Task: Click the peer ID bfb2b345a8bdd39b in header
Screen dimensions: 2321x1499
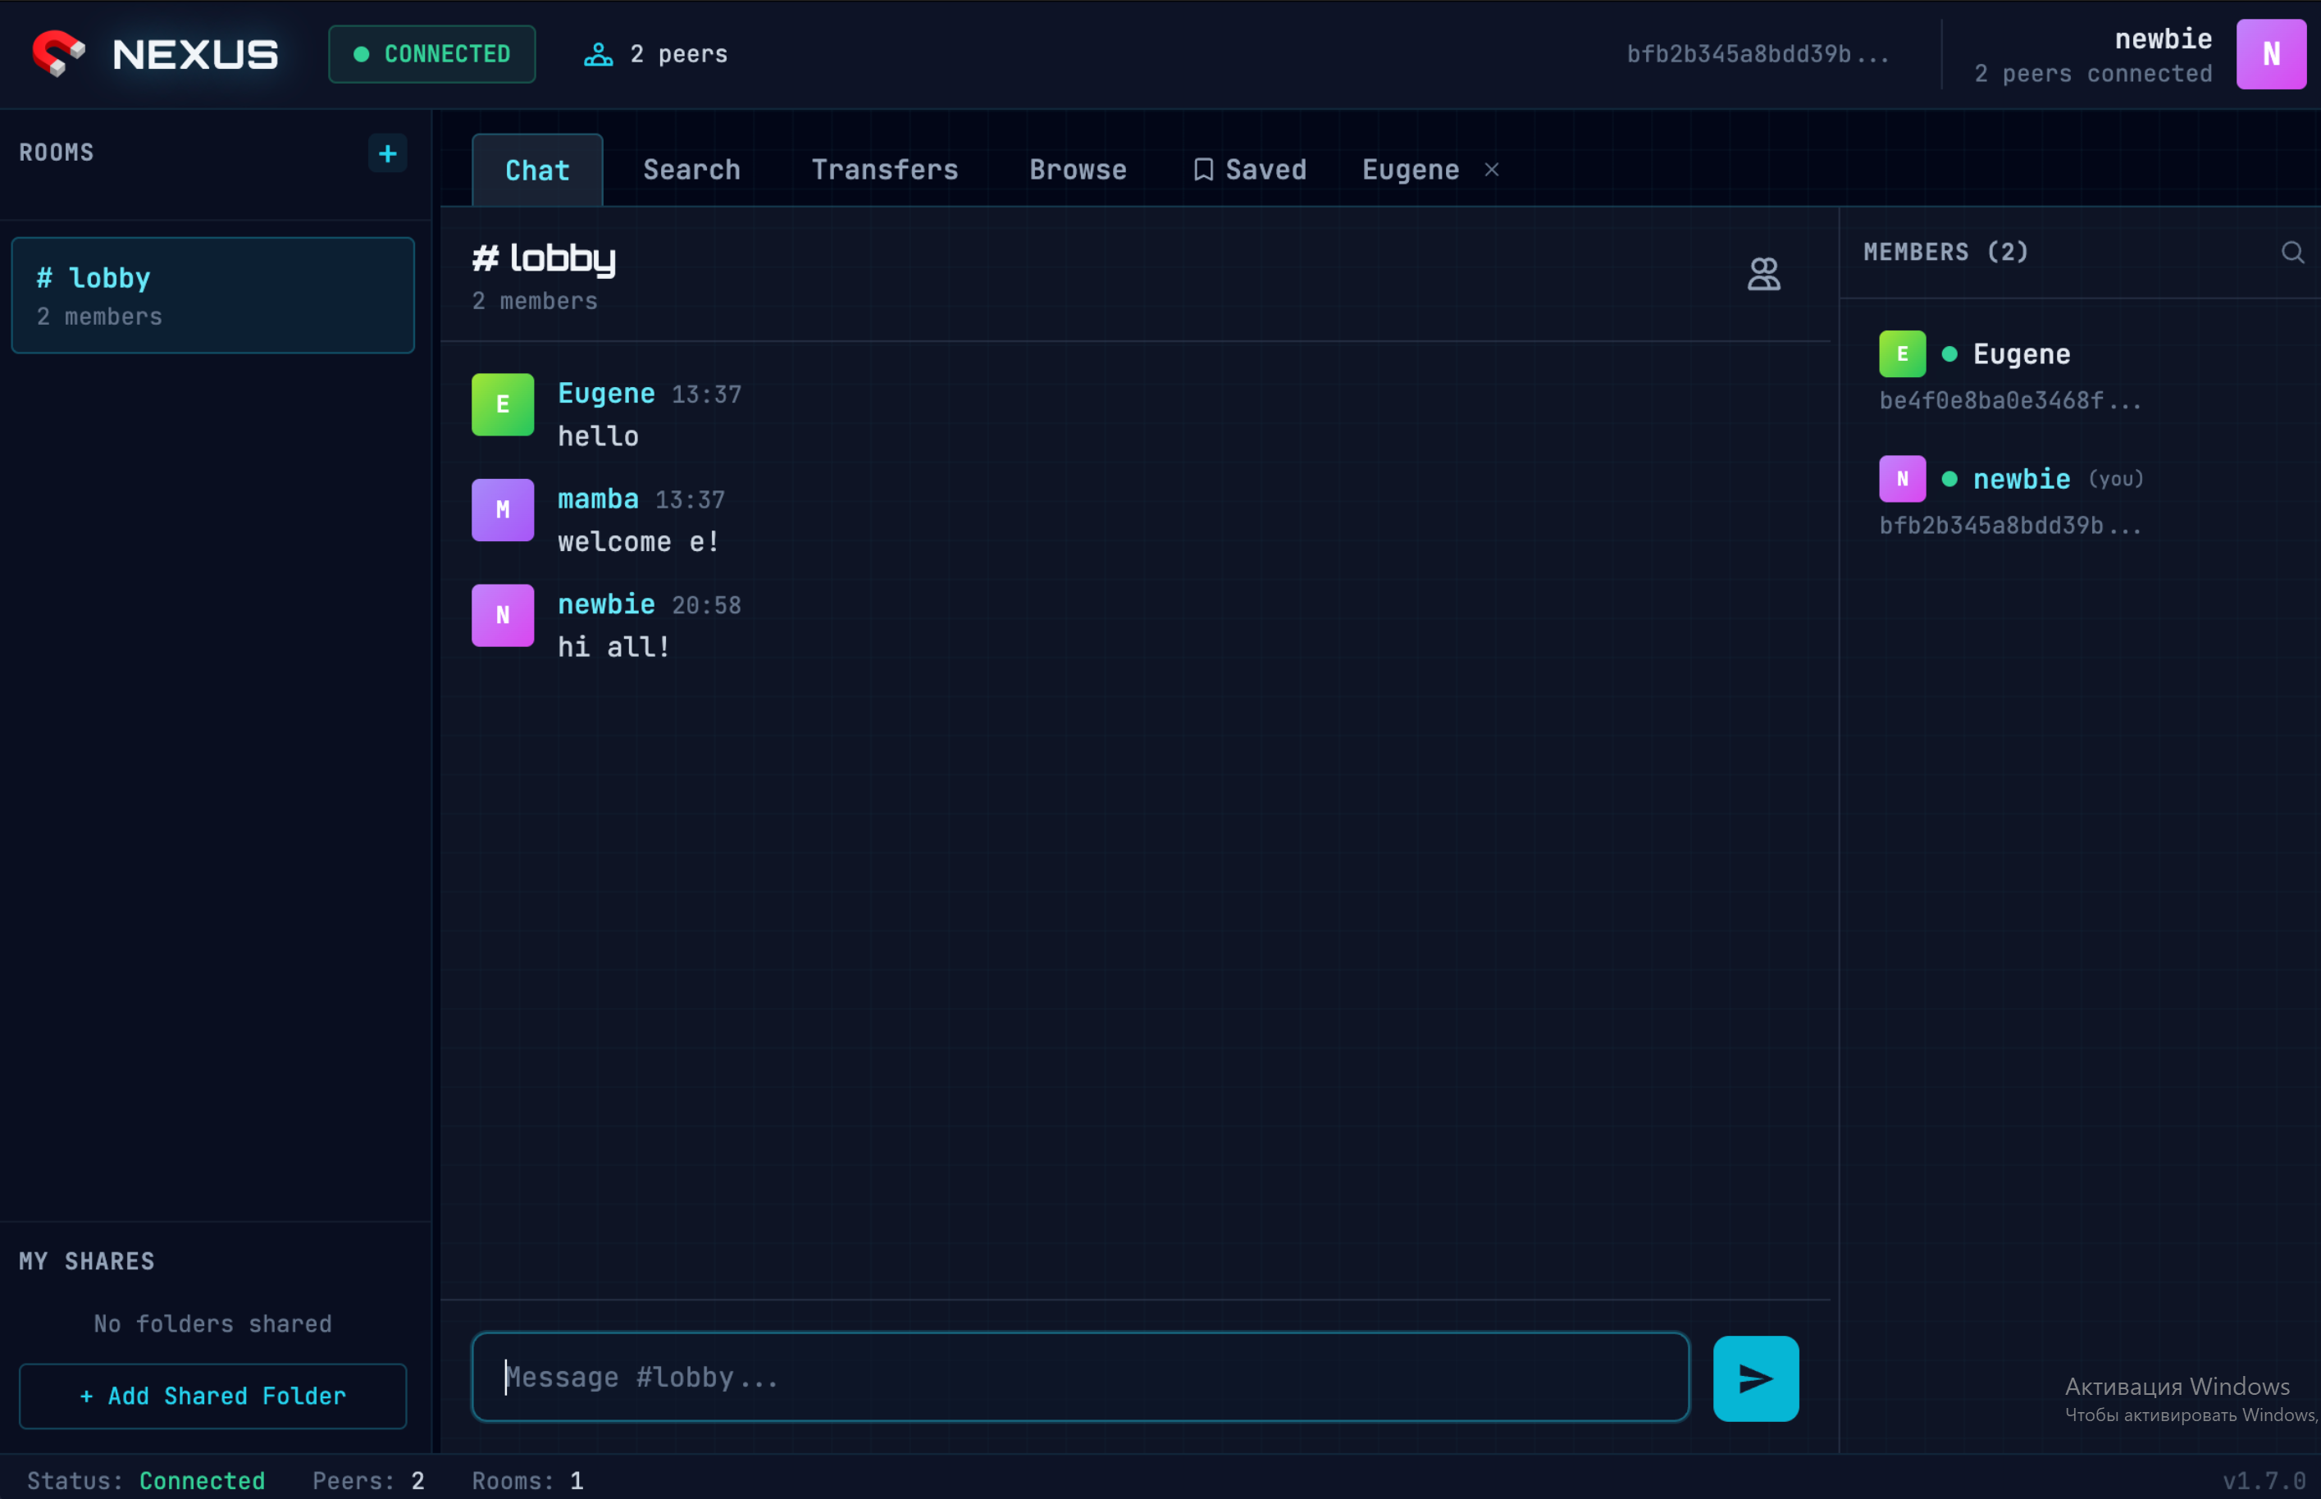Action: point(1758,54)
